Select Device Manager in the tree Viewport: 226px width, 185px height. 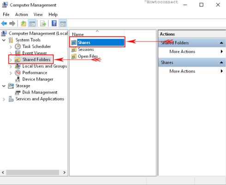(x=38, y=79)
